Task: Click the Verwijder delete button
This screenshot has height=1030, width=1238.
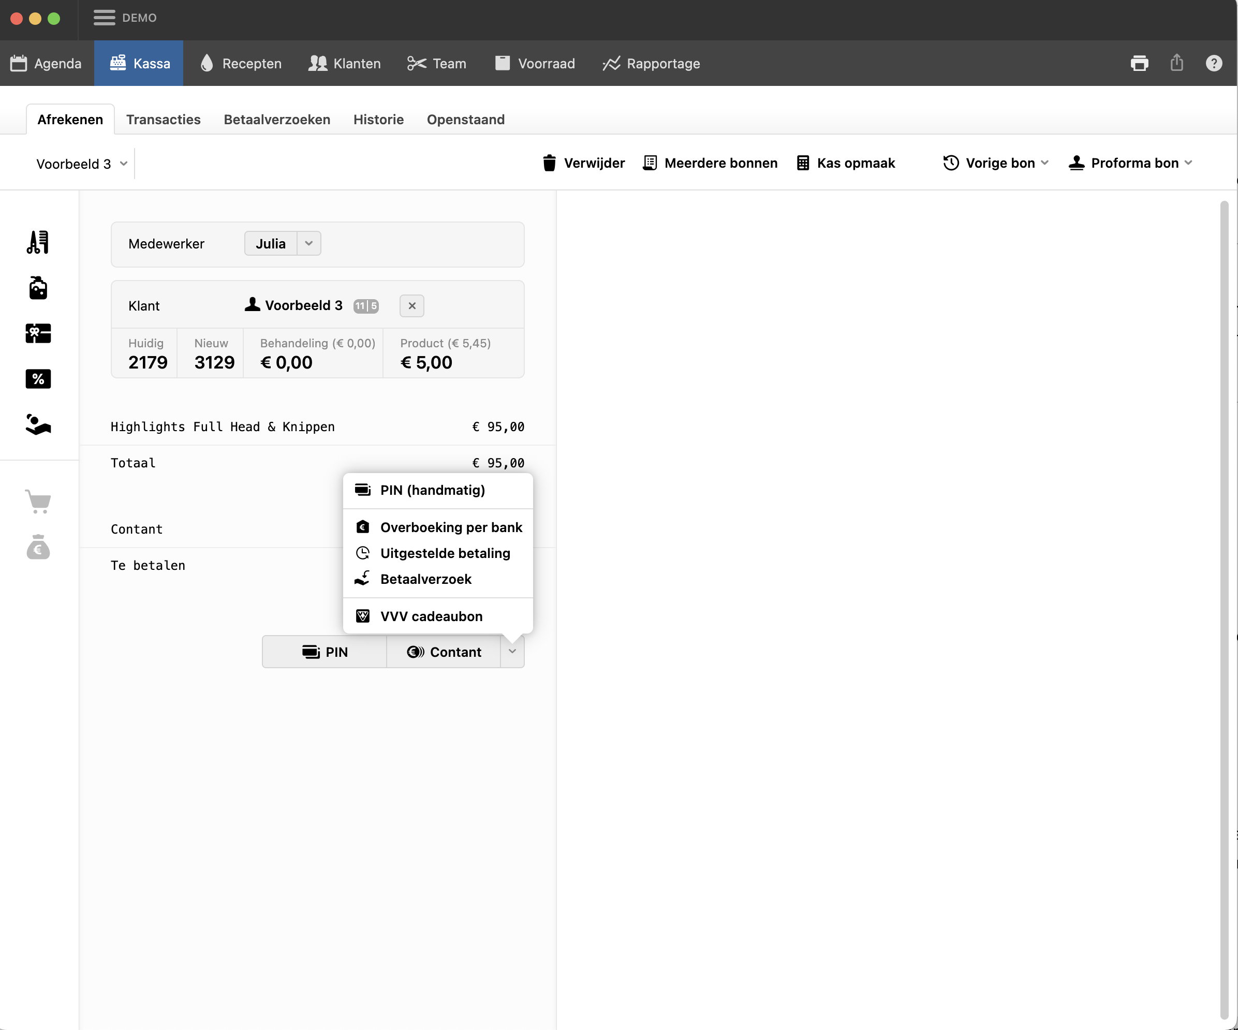Action: [583, 164]
